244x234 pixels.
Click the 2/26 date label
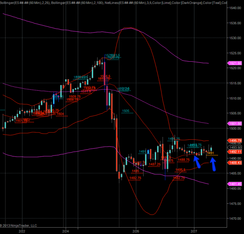pos(136,230)
